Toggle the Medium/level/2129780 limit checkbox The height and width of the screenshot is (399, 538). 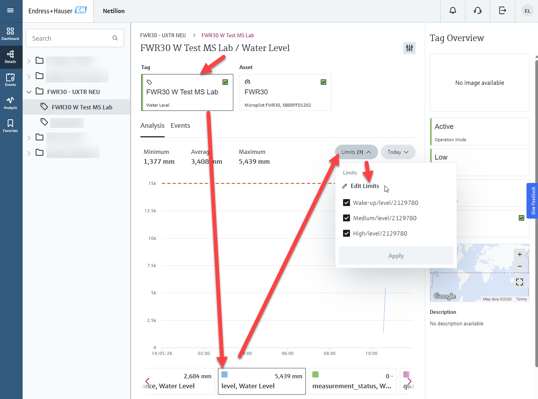pos(347,218)
